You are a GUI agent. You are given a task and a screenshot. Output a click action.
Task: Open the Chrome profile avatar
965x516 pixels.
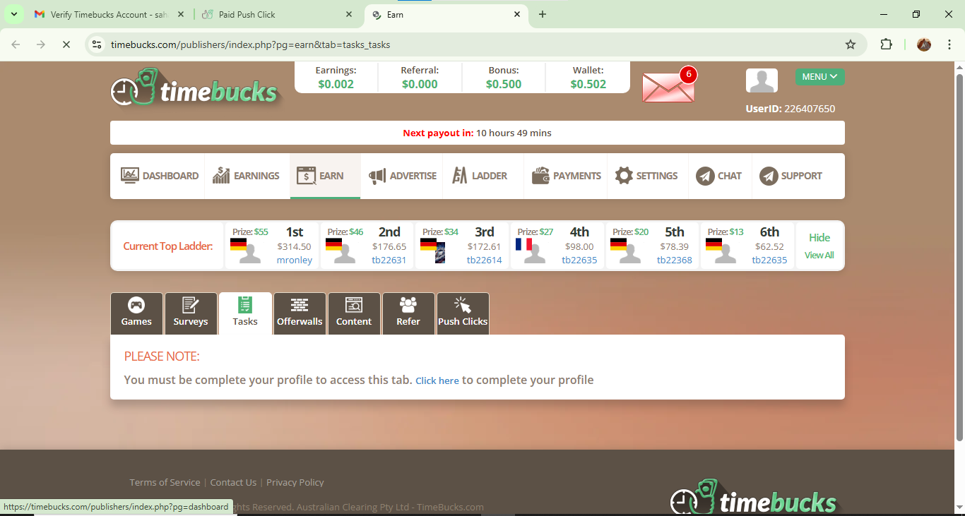[x=924, y=44]
